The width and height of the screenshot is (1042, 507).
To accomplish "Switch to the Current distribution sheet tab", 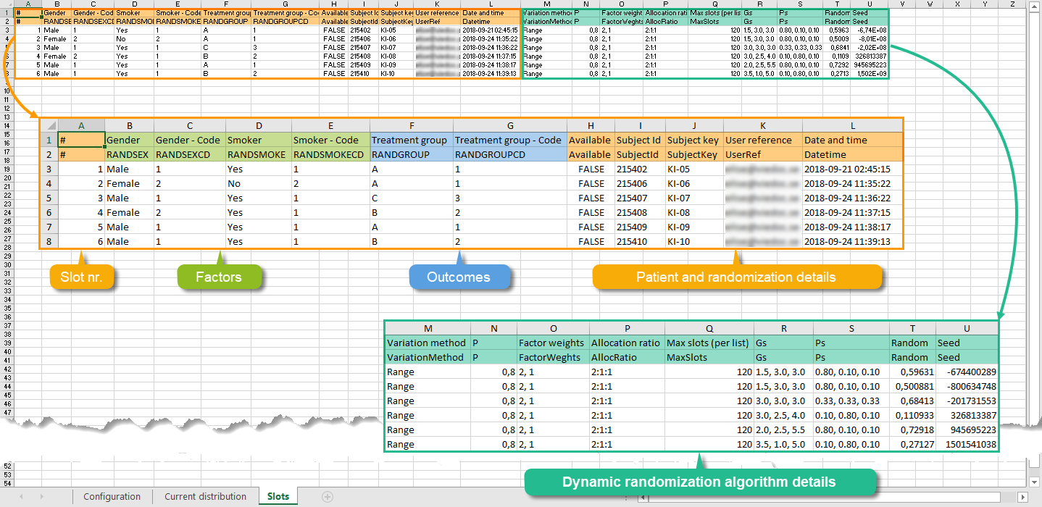I will point(205,497).
